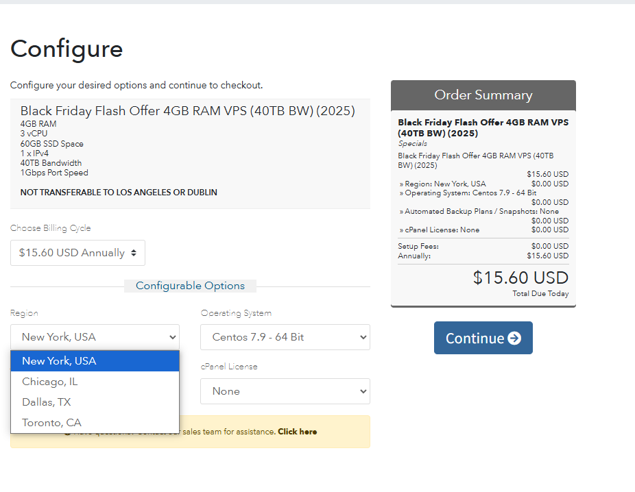Choose Chicago, IL from the region list
The image size is (635, 492).
(95, 382)
